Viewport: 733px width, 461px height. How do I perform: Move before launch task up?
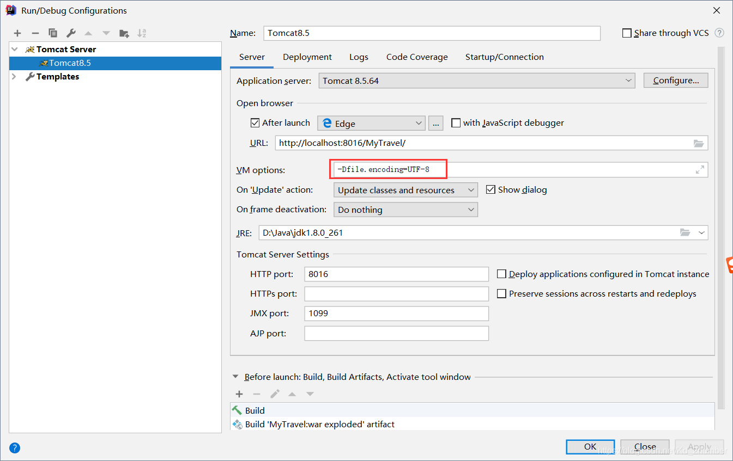tap(292, 394)
